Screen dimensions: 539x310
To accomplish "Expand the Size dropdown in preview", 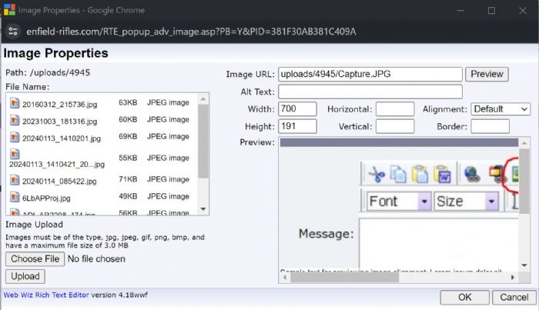I will (x=491, y=202).
